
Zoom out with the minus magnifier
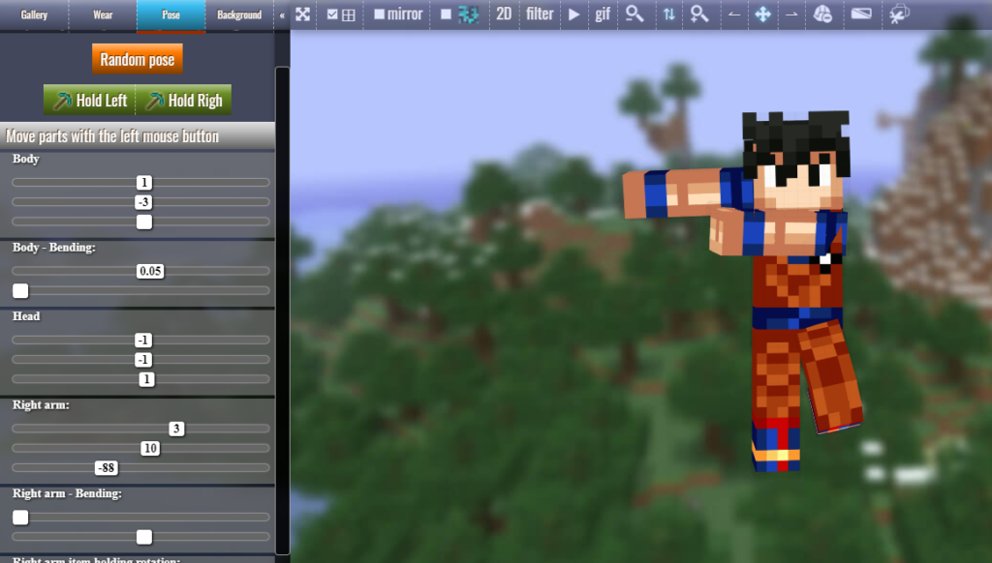point(635,14)
